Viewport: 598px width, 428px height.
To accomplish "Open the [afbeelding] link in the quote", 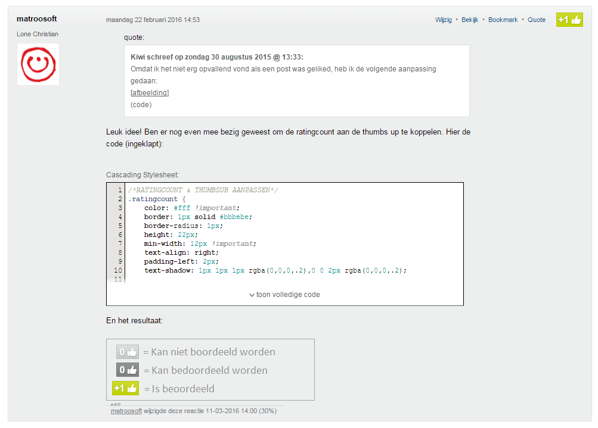I will pos(150,93).
